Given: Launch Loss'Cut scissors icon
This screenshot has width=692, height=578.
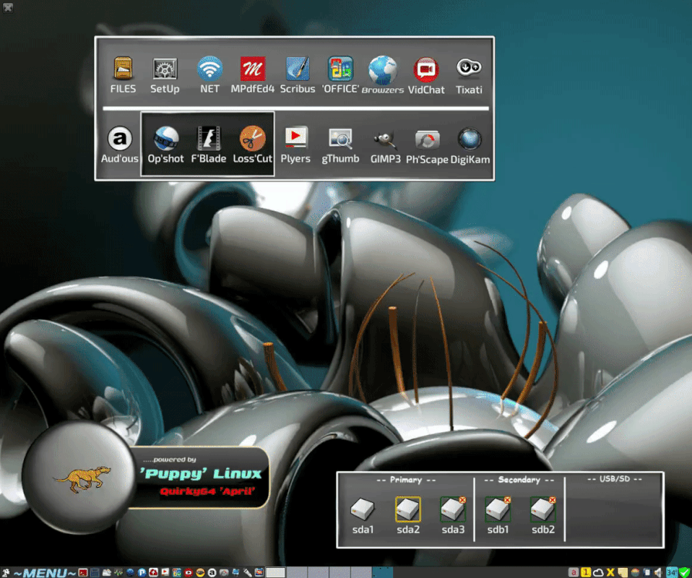Looking at the screenshot, I should (252, 139).
